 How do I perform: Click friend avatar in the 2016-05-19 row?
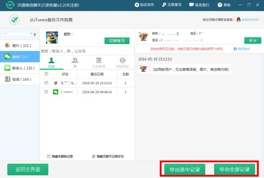(x=55, y=83)
